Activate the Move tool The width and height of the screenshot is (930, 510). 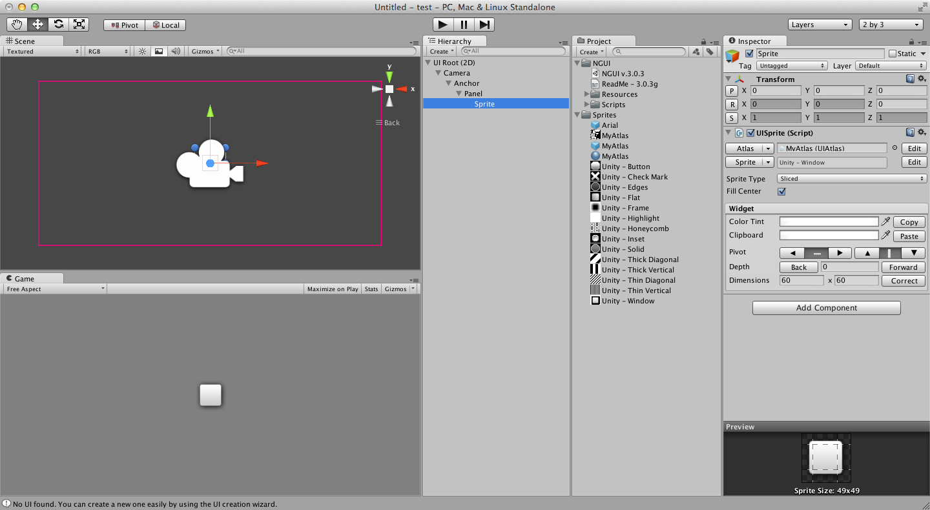coord(37,25)
